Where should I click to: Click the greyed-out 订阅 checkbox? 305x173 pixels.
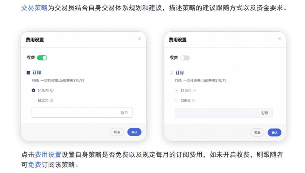point(172,73)
